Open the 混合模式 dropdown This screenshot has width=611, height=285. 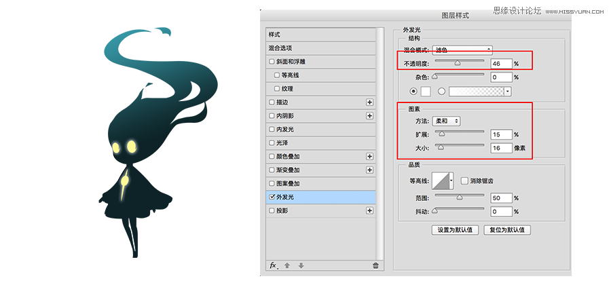coord(462,50)
